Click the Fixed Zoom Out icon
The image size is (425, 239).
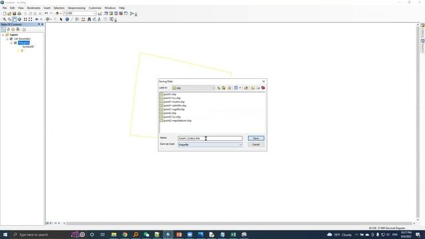click(x=31, y=19)
